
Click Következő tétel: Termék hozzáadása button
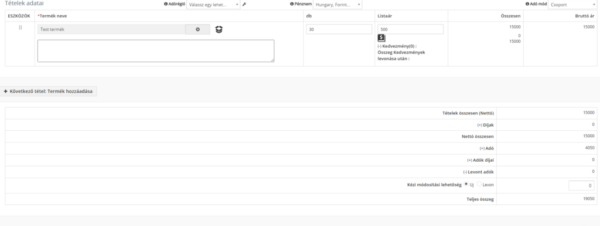[x=48, y=92]
